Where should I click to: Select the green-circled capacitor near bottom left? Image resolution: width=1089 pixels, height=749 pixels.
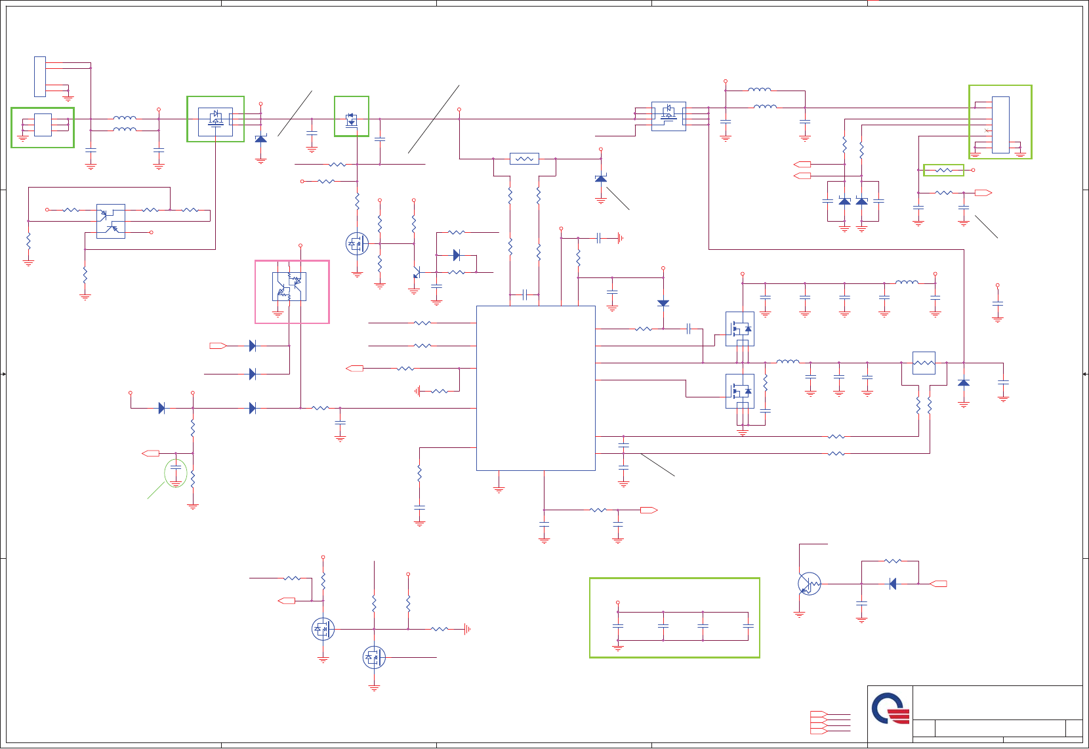pos(176,473)
